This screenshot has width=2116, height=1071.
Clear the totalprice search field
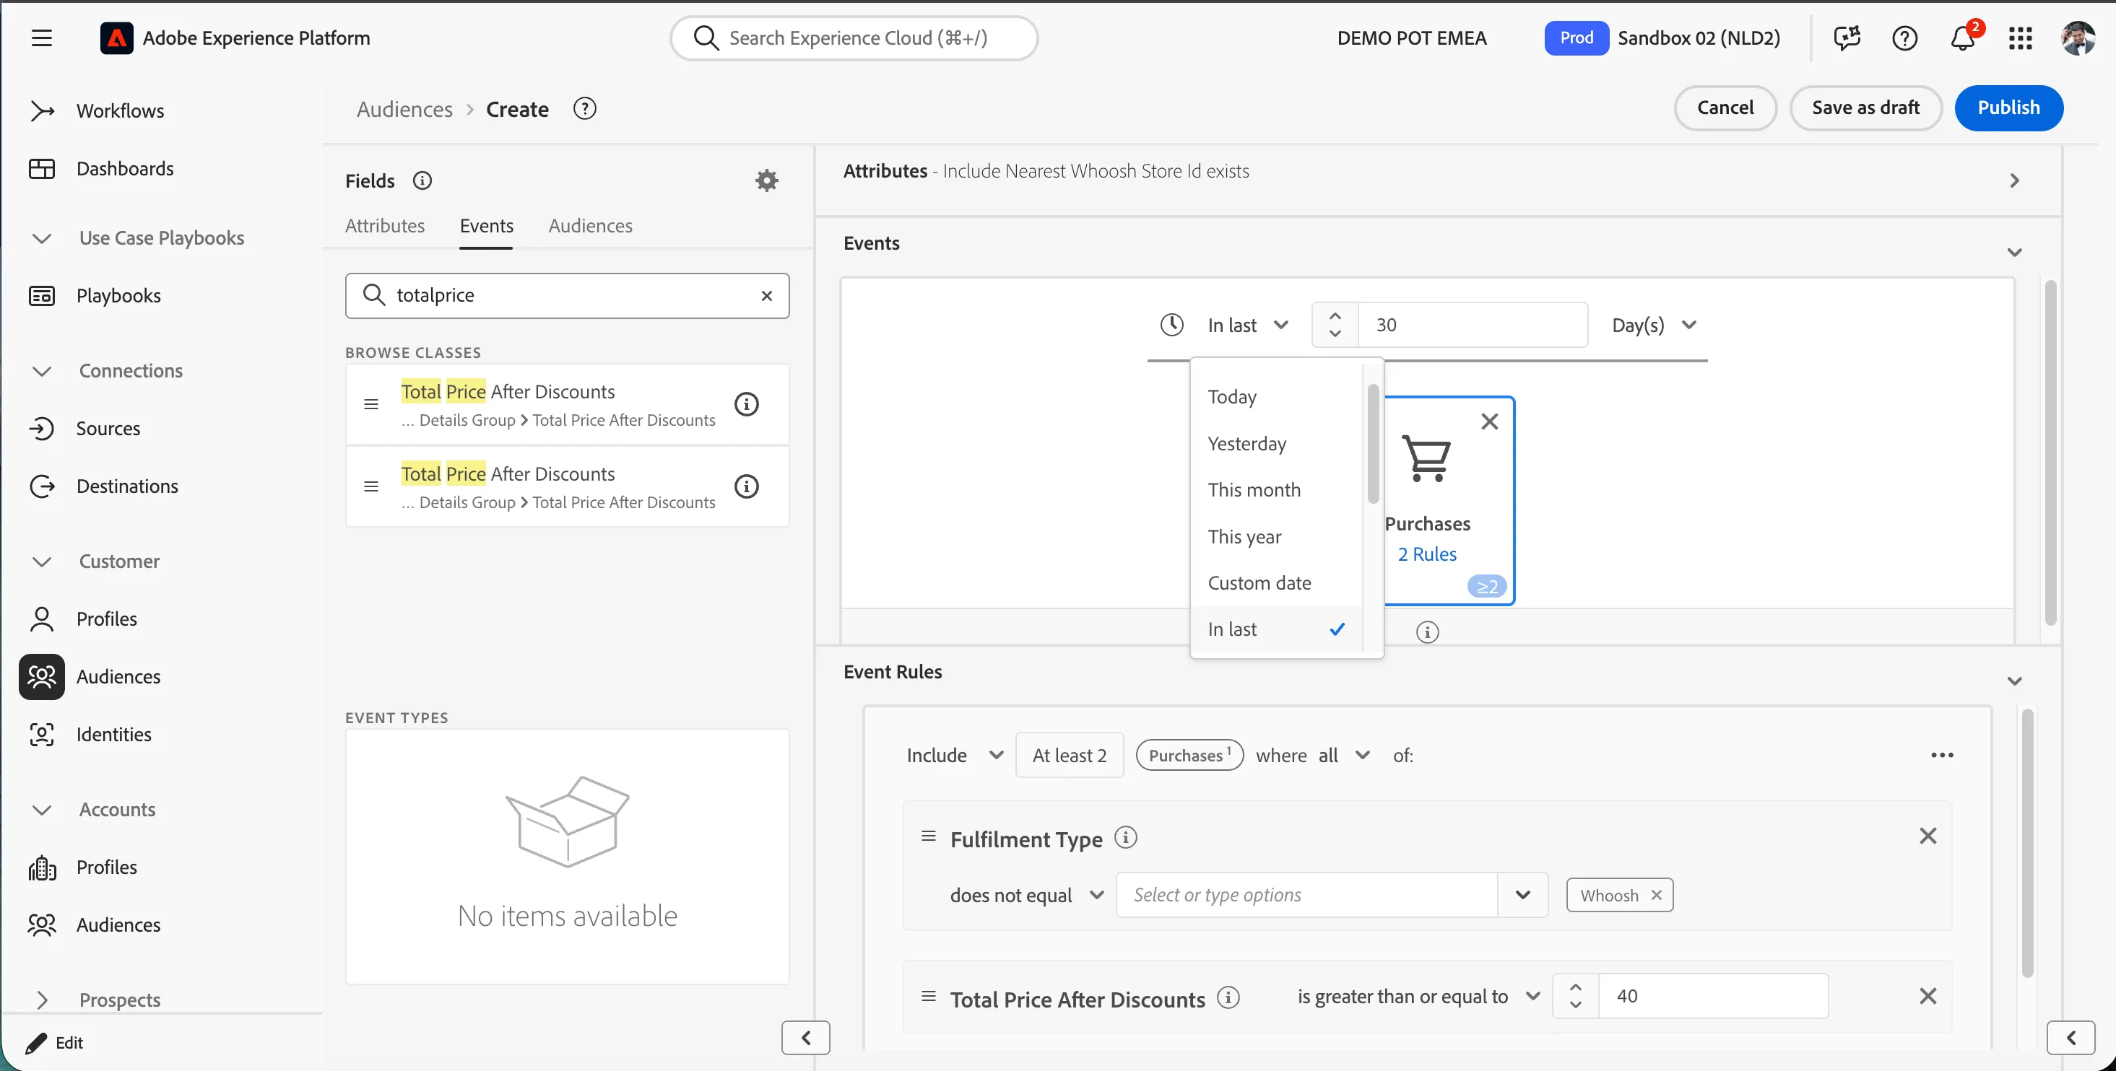pos(766,295)
